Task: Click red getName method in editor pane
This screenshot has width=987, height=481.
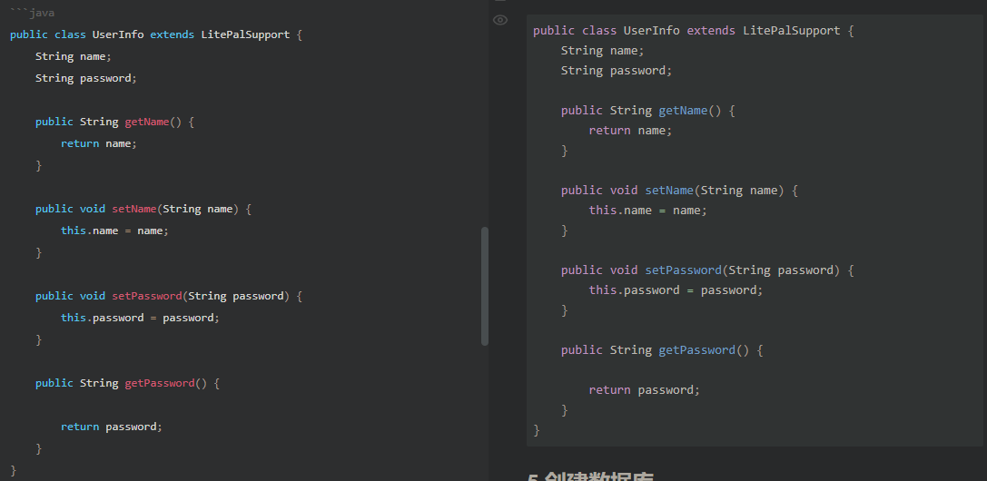Action: tap(147, 122)
